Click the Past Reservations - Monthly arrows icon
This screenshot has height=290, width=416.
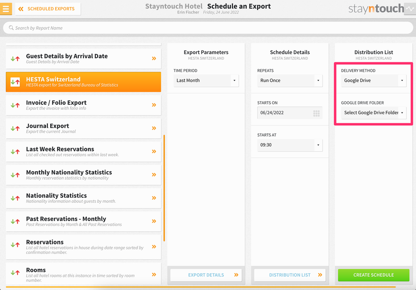[x=15, y=221]
